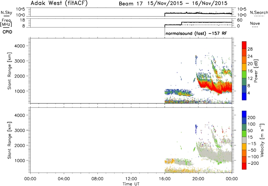
Task: Click the '4000' tick label on the power panel
Action: (x=19, y=46)
